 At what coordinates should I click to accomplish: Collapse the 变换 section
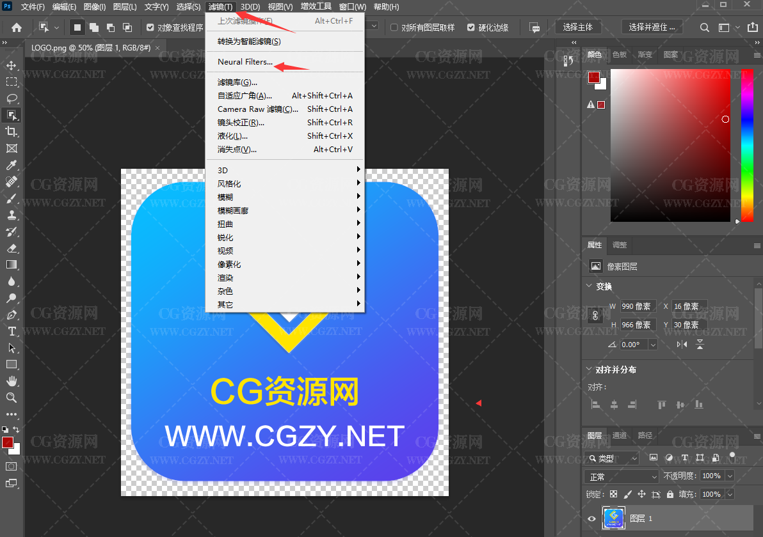pyautogui.click(x=589, y=286)
